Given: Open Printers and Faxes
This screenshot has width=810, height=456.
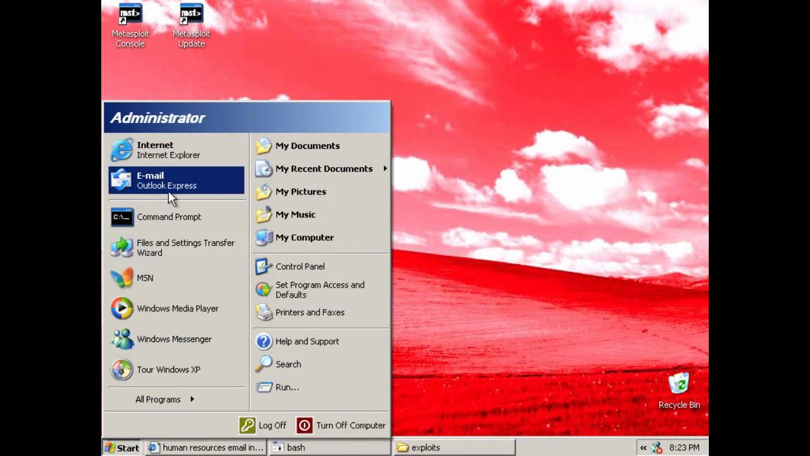Looking at the screenshot, I should (x=321, y=312).
